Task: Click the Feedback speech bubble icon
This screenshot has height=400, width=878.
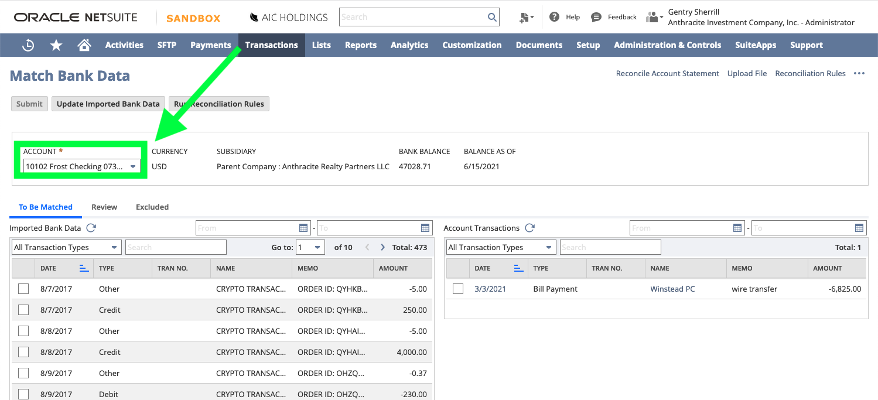Action: pos(596,17)
